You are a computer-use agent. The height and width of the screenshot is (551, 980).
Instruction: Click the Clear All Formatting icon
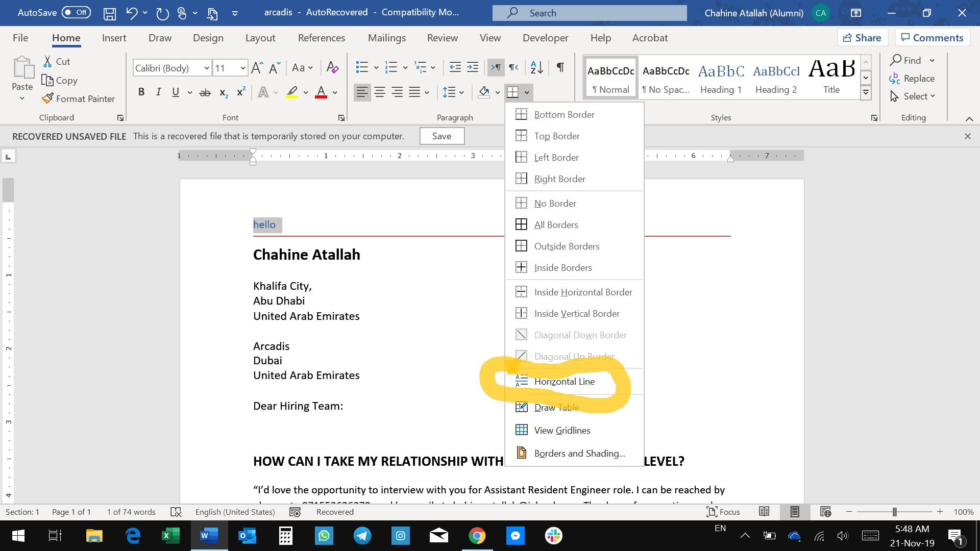[332, 67]
